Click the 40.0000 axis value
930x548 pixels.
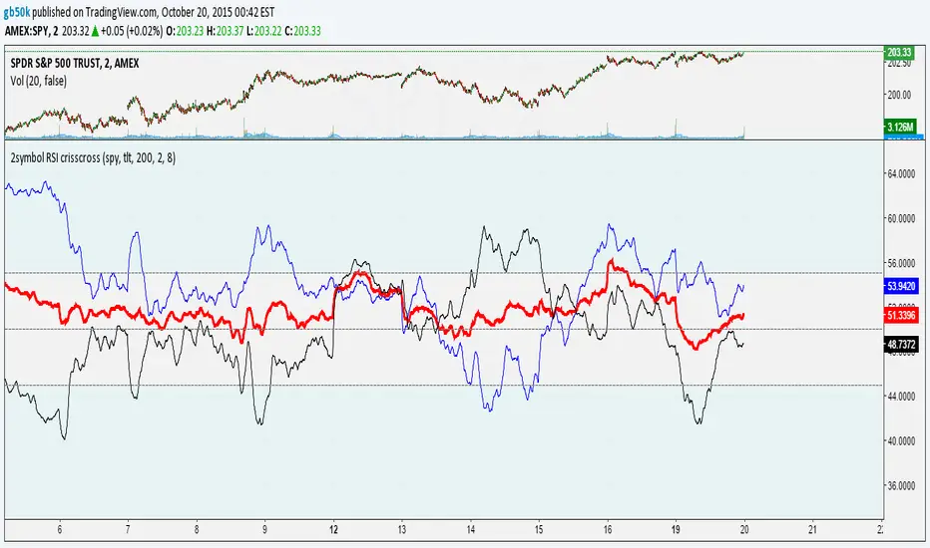point(900,440)
